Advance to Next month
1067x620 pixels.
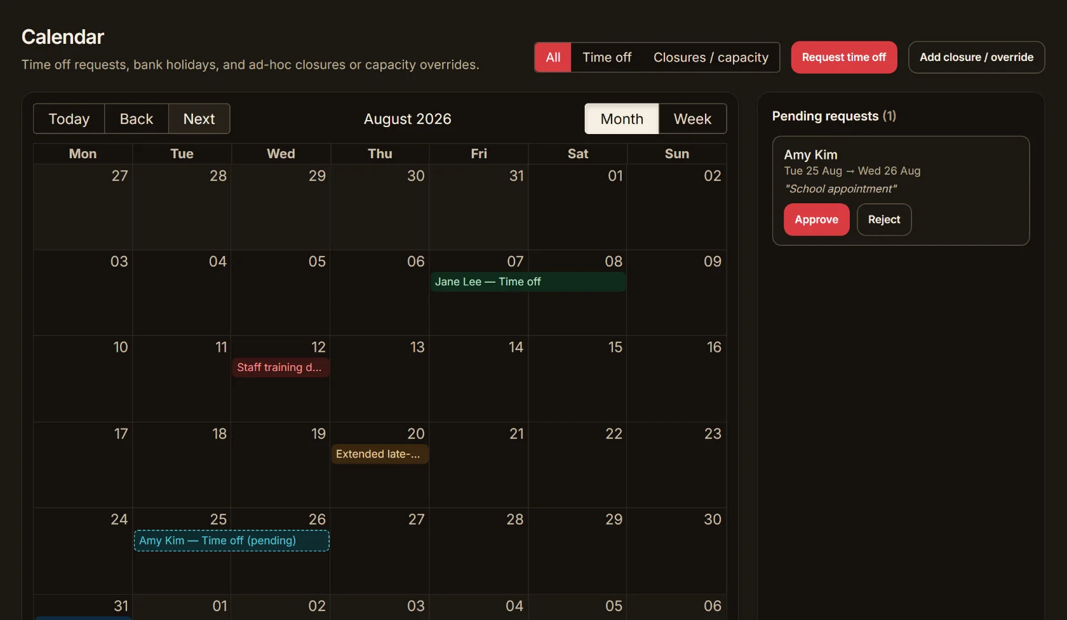pos(199,119)
